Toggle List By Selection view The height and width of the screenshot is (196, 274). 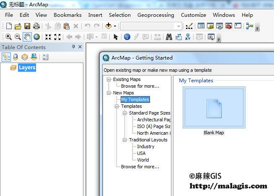coord(34,57)
